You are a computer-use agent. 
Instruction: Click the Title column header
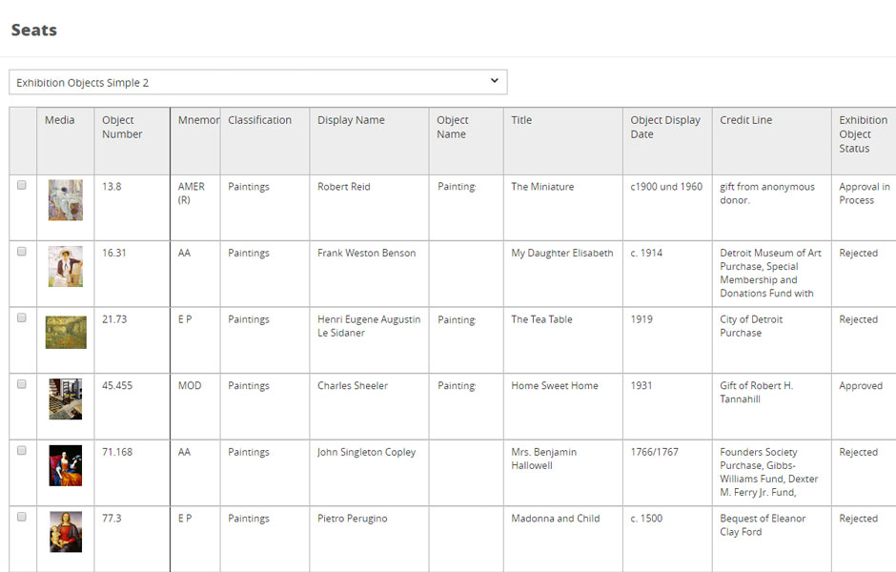[x=521, y=120]
